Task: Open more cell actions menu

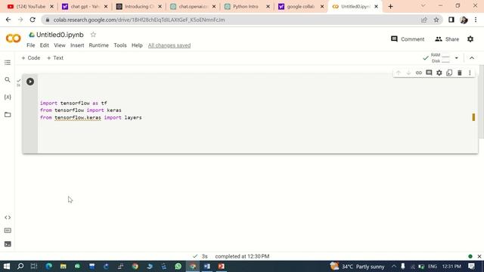Action: pyautogui.click(x=470, y=73)
